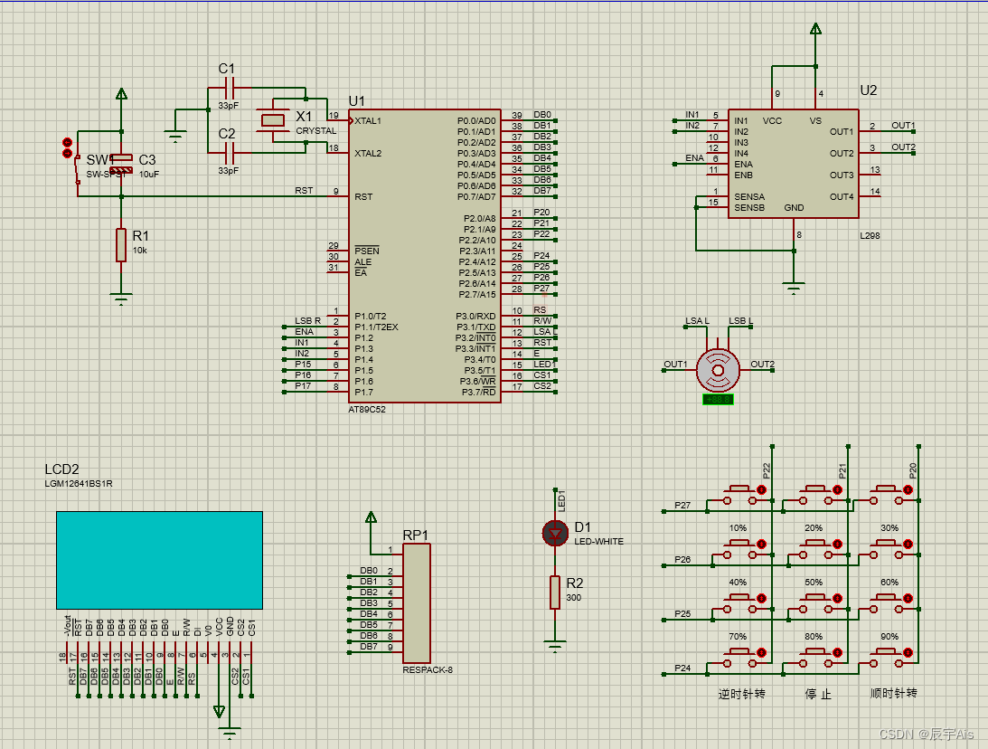988x749 pixels.
Task: Click the U2 reference label
Action: click(869, 90)
